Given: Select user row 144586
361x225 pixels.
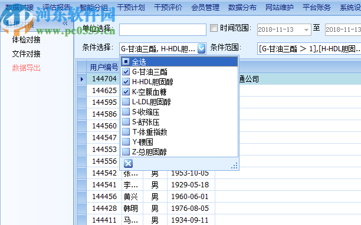Looking at the screenshot, I should [x=104, y=114].
